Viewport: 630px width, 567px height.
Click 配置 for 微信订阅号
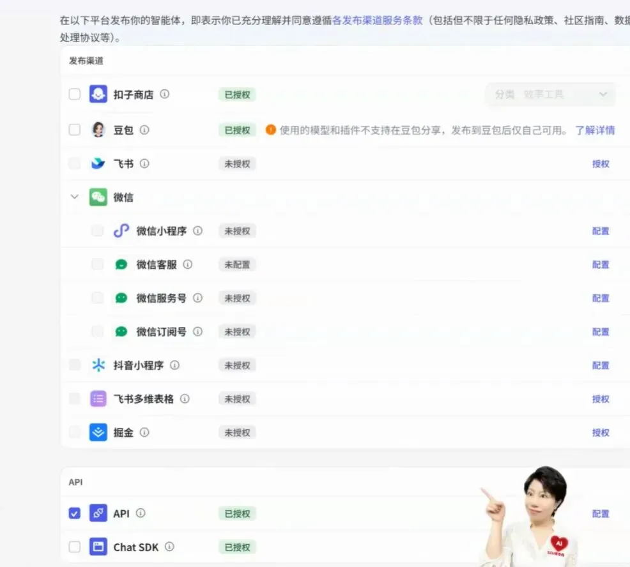click(601, 331)
